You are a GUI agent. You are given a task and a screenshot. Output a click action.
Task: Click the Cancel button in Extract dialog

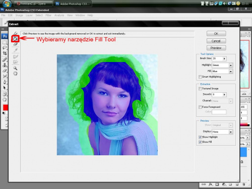tap(216, 41)
